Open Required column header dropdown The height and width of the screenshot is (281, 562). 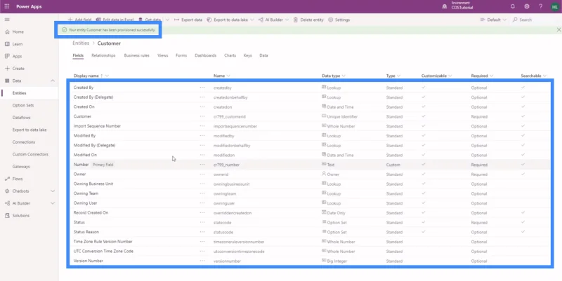[x=491, y=76]
